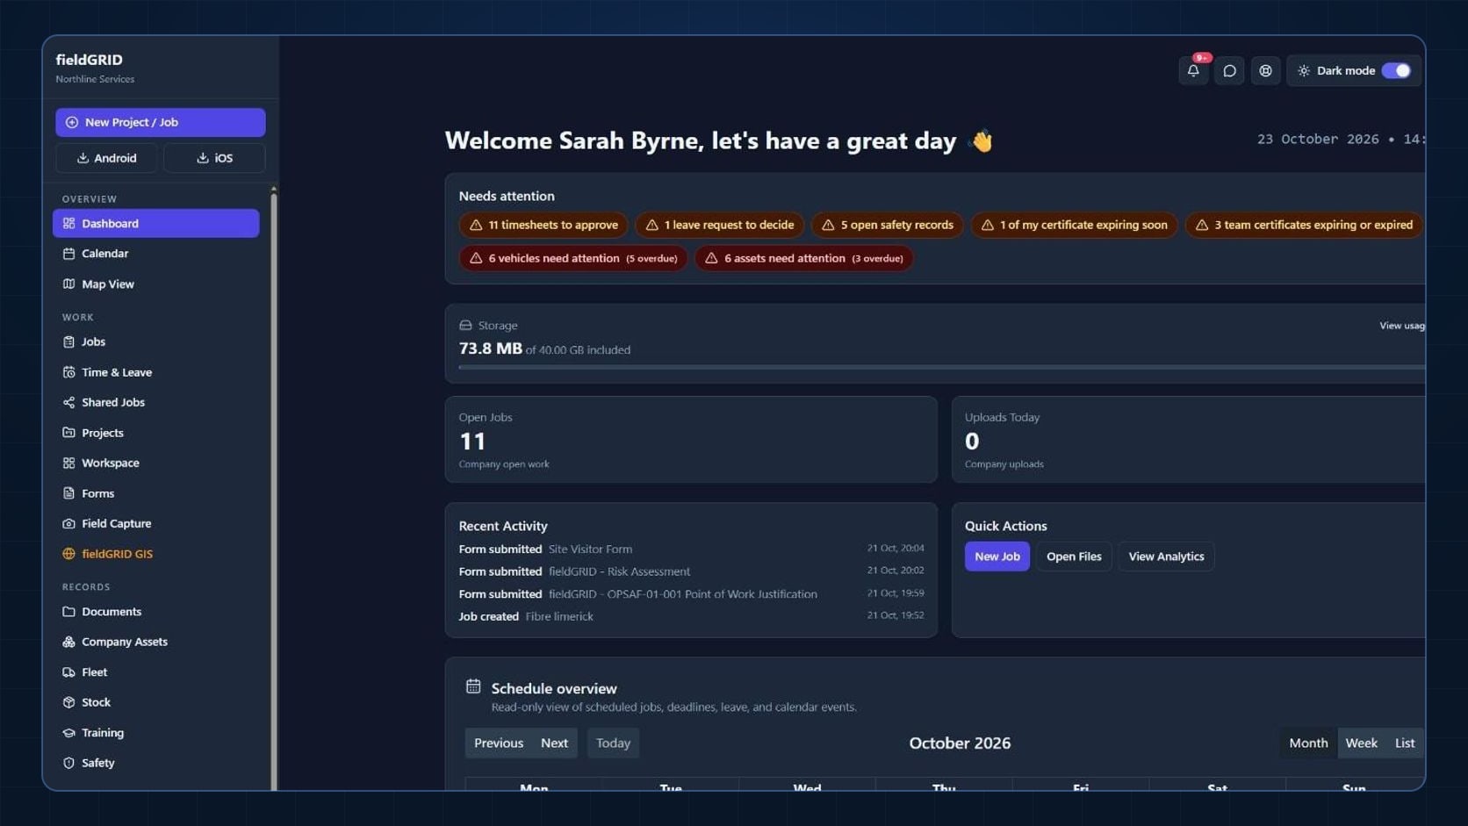This screenshot has height=826, width=1468.
Task: Click the Open Files quick action
Action: pos(1074,557)
